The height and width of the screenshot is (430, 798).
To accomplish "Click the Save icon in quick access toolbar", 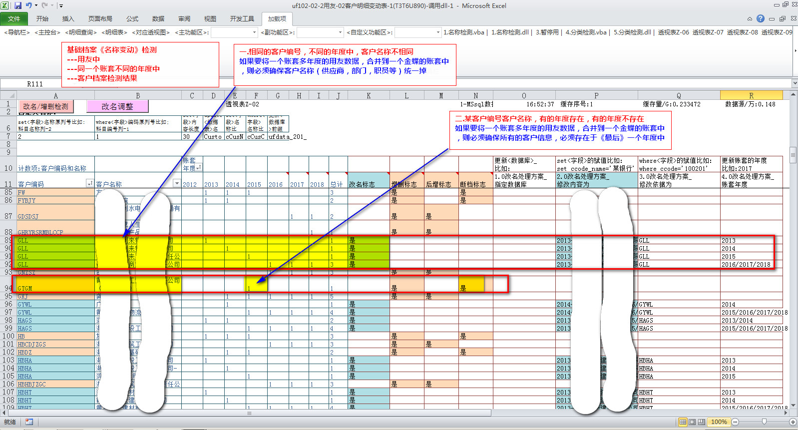I will click(18, 5).
